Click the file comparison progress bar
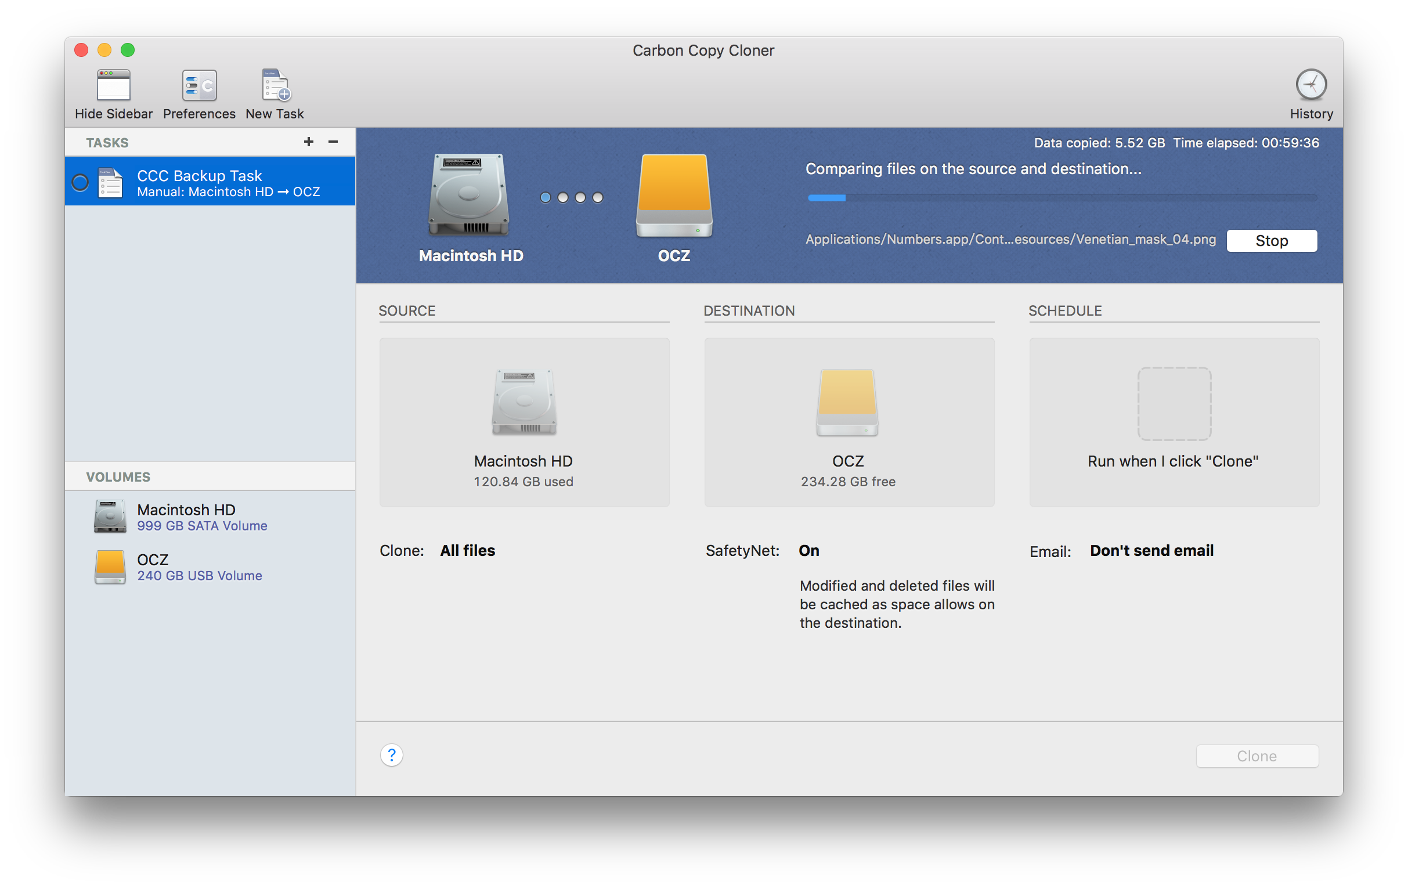 tap(1062, 198)
